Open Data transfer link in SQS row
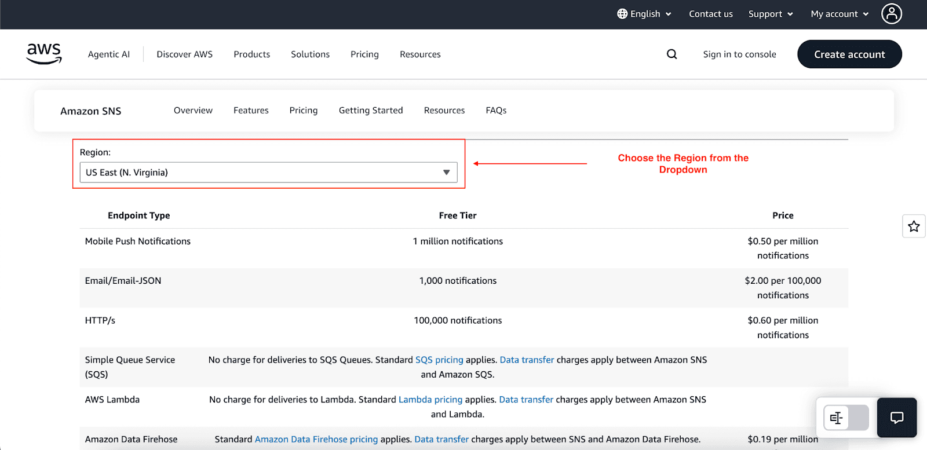The image size is (927, 450). tap(527, 360)
